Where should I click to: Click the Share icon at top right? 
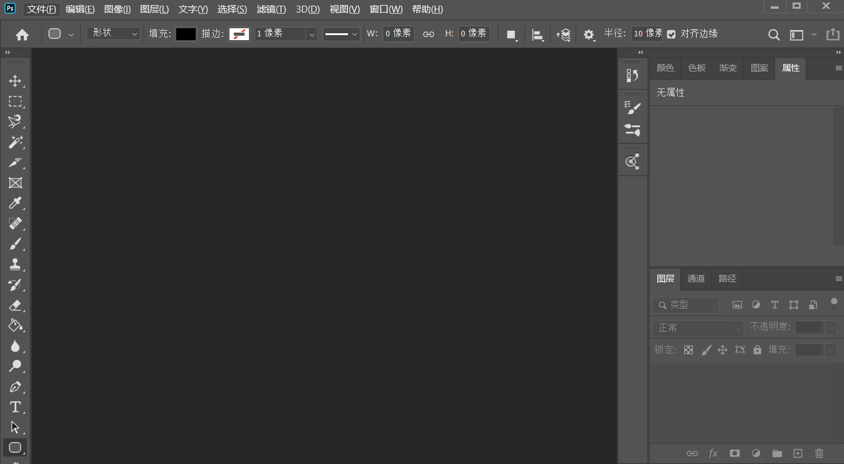[832, 34]
